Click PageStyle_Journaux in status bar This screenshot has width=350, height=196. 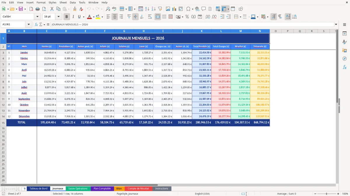point(127,194)
